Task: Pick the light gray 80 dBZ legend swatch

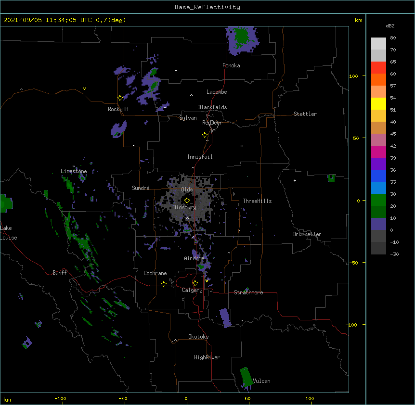Action: pos(378,43)
